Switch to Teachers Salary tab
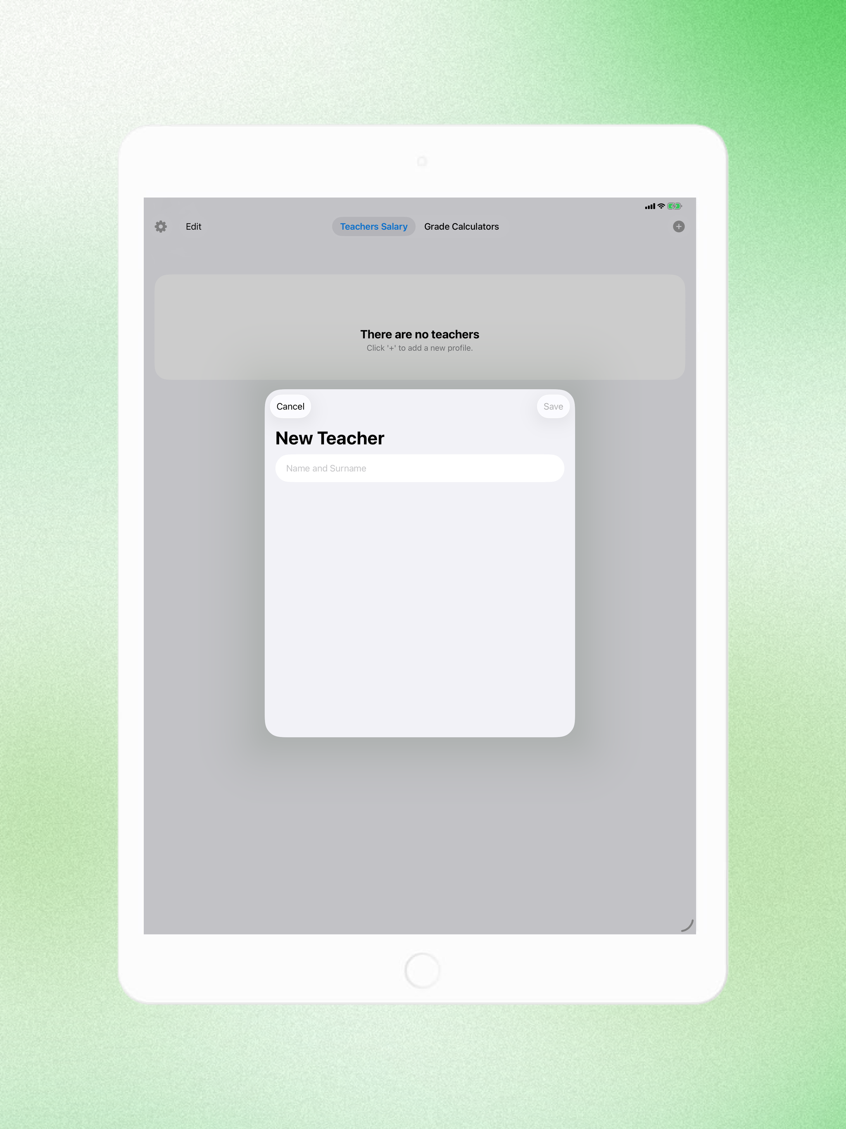The image size is (846, 1129). click(x=374, y=226)
